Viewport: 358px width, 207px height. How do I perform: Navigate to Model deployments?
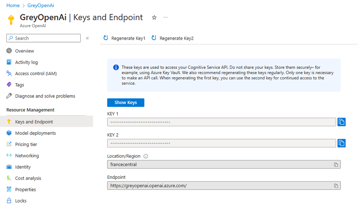pyautogui.click(x=36, y=133)
